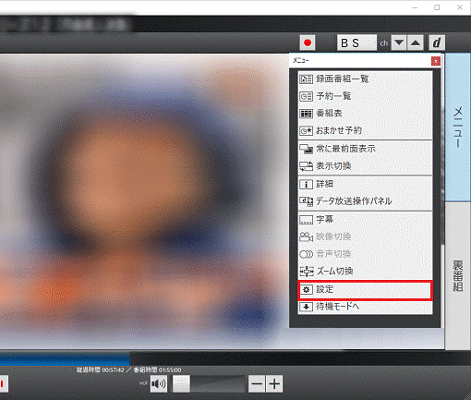471x400 pixels.
Task: Open the 番組表 program guide entry
Action: tap(365, 114)
